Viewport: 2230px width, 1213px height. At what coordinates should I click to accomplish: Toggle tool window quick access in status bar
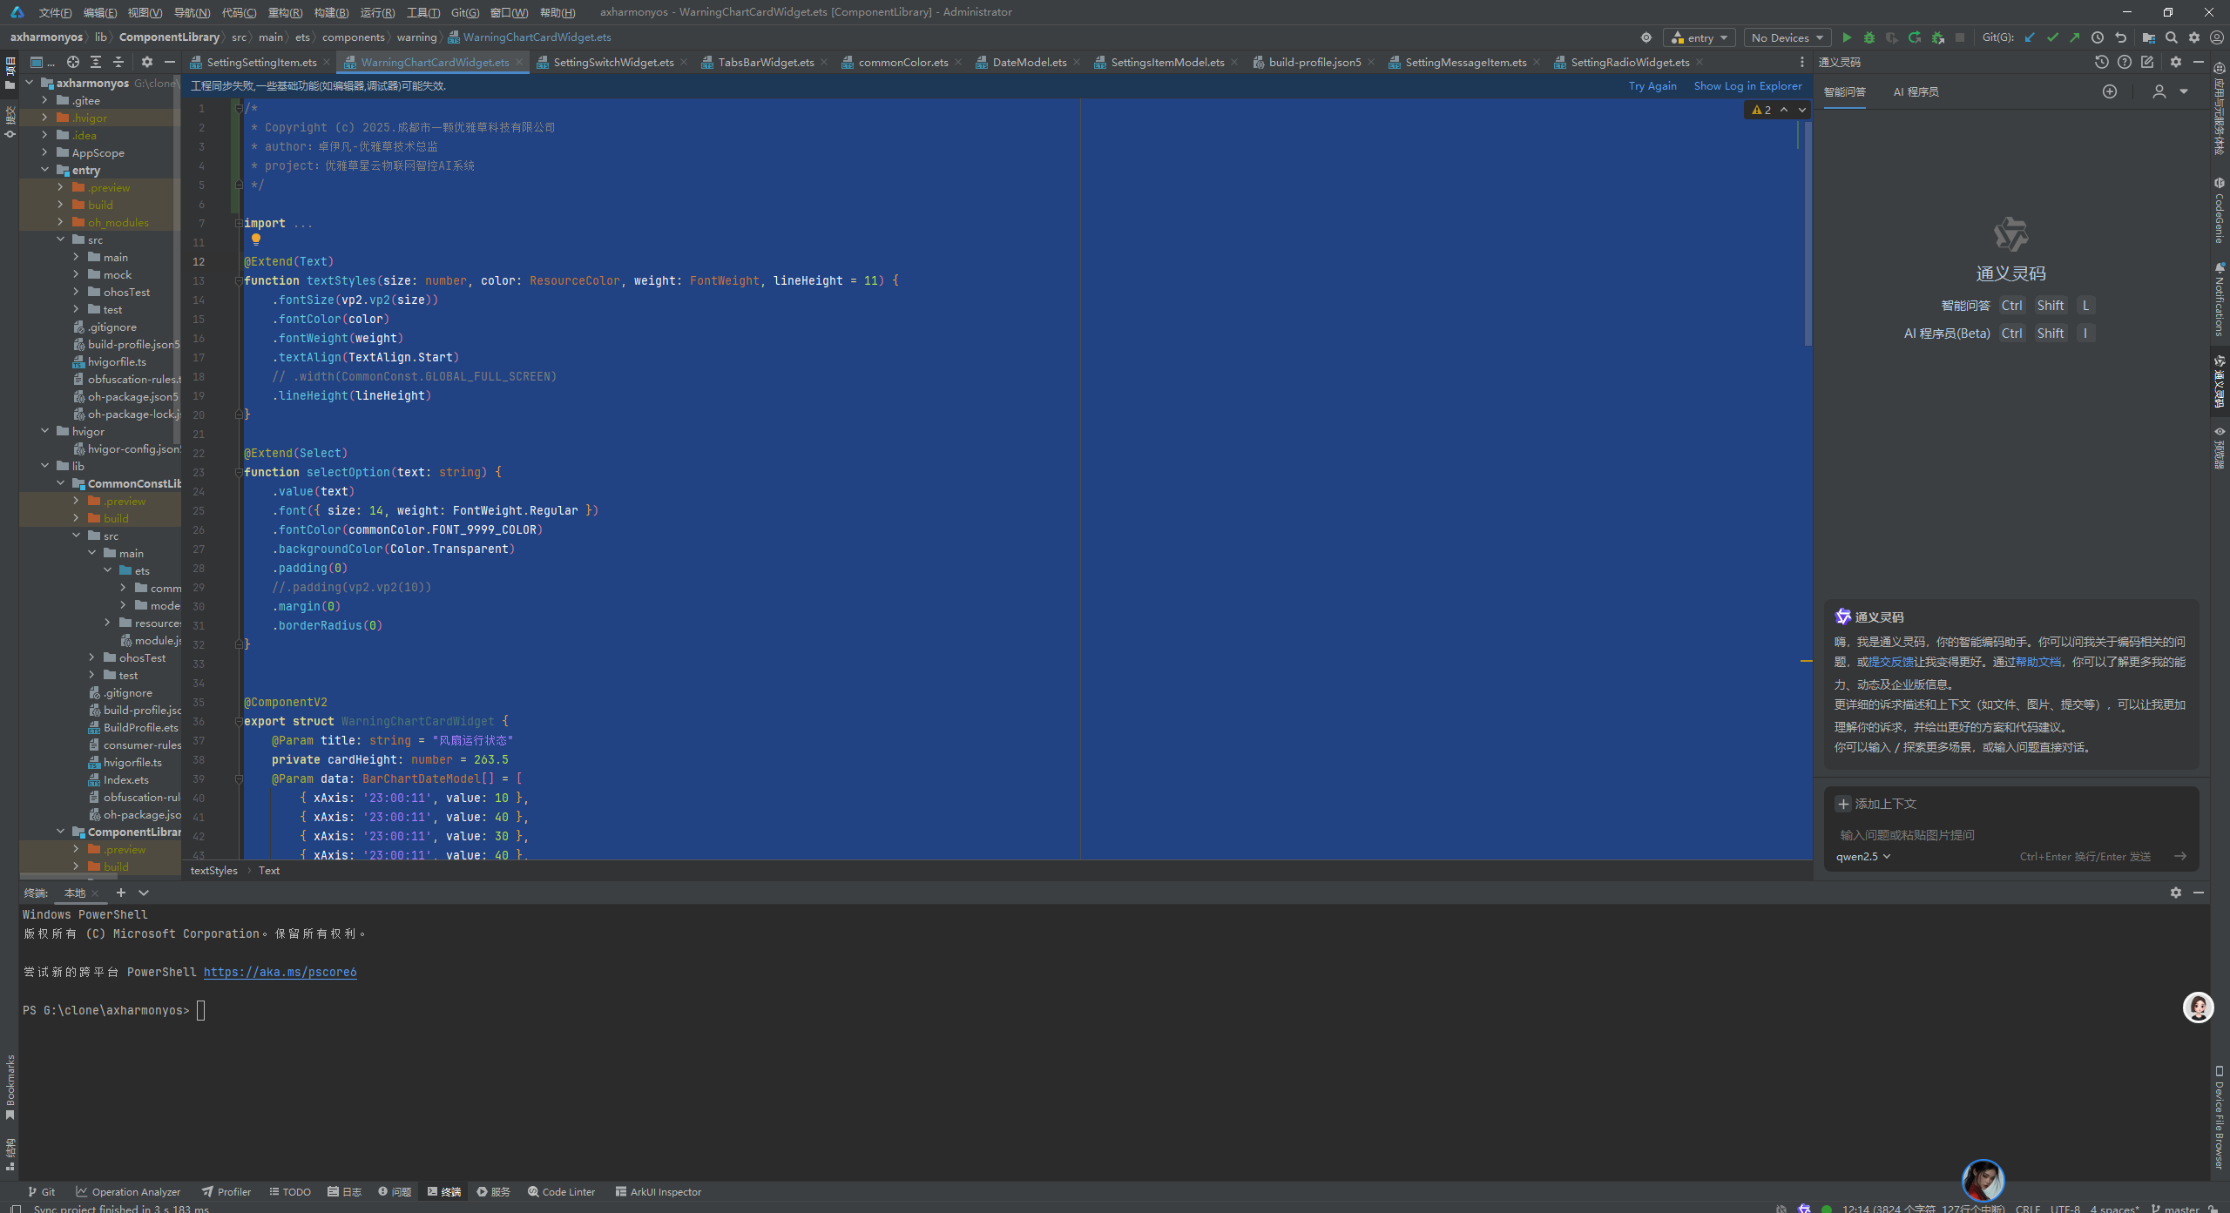[x=14, y=1208]
